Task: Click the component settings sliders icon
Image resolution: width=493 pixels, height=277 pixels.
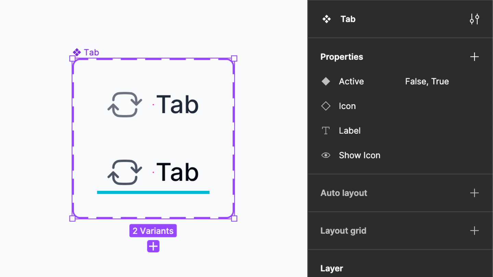Action: tap(474, 19)
